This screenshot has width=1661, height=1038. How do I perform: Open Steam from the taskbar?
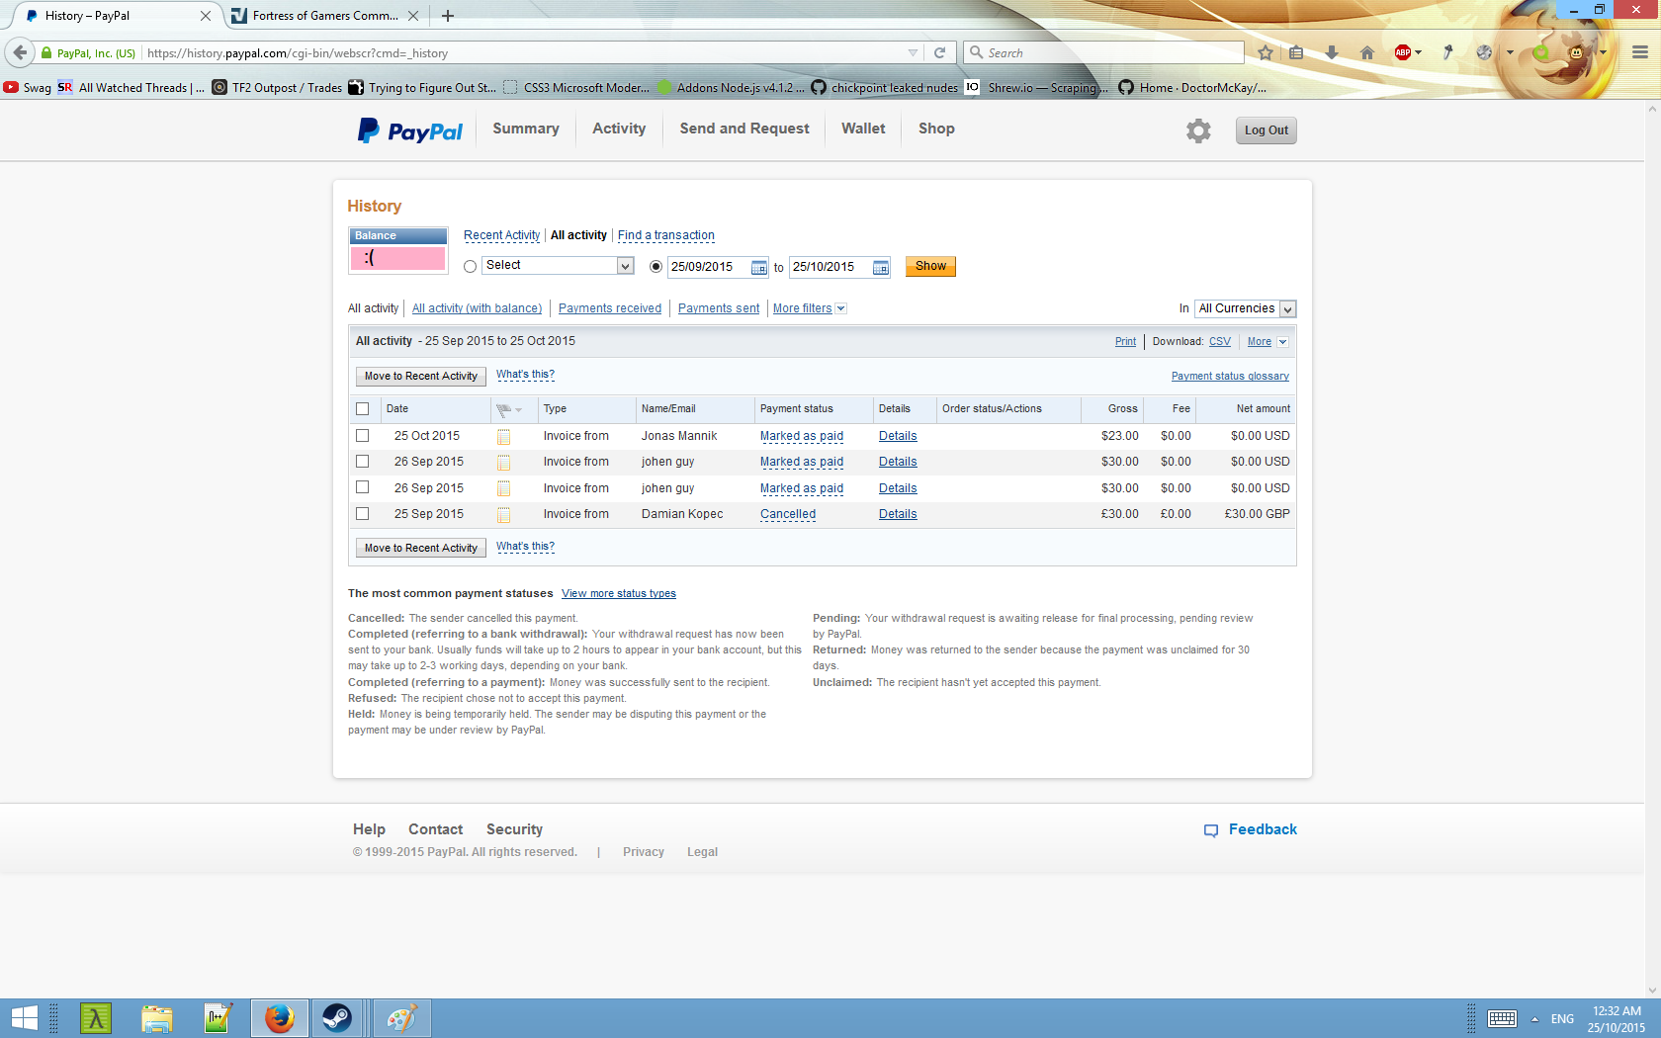point(337,1017)
